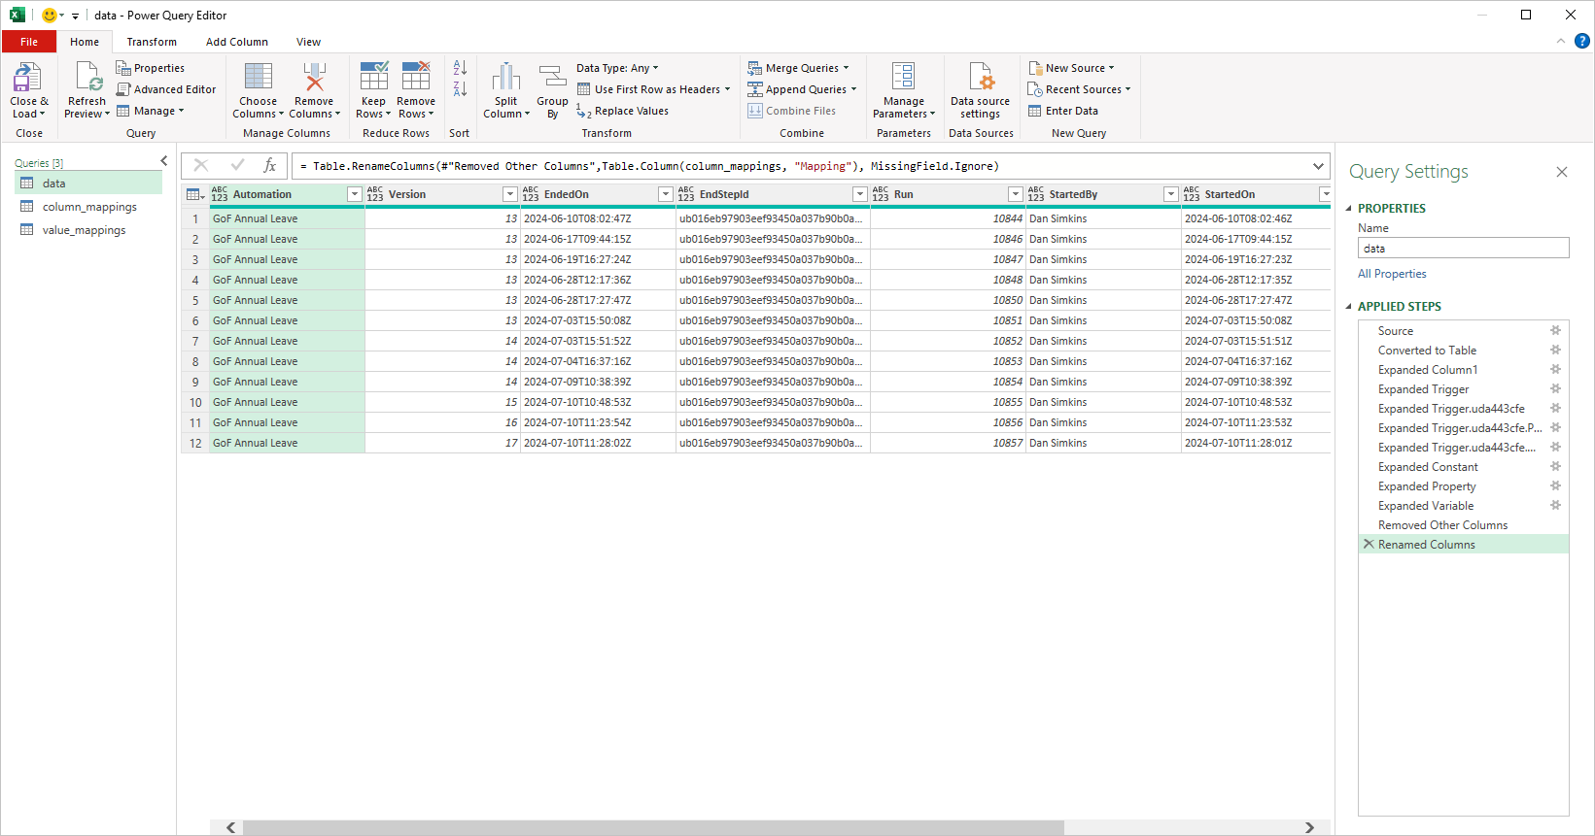Open the EndStepId column filter dropdown
The image size is (1595, 836).
point(859,194)
